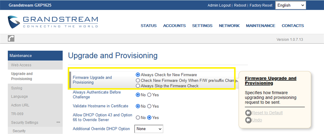
Task: Click the Undo arrow icon
Action: click(x=248, y=120)
